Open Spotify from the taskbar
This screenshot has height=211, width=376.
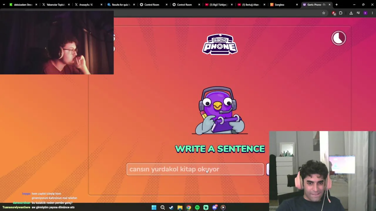[x=197, y=207]
